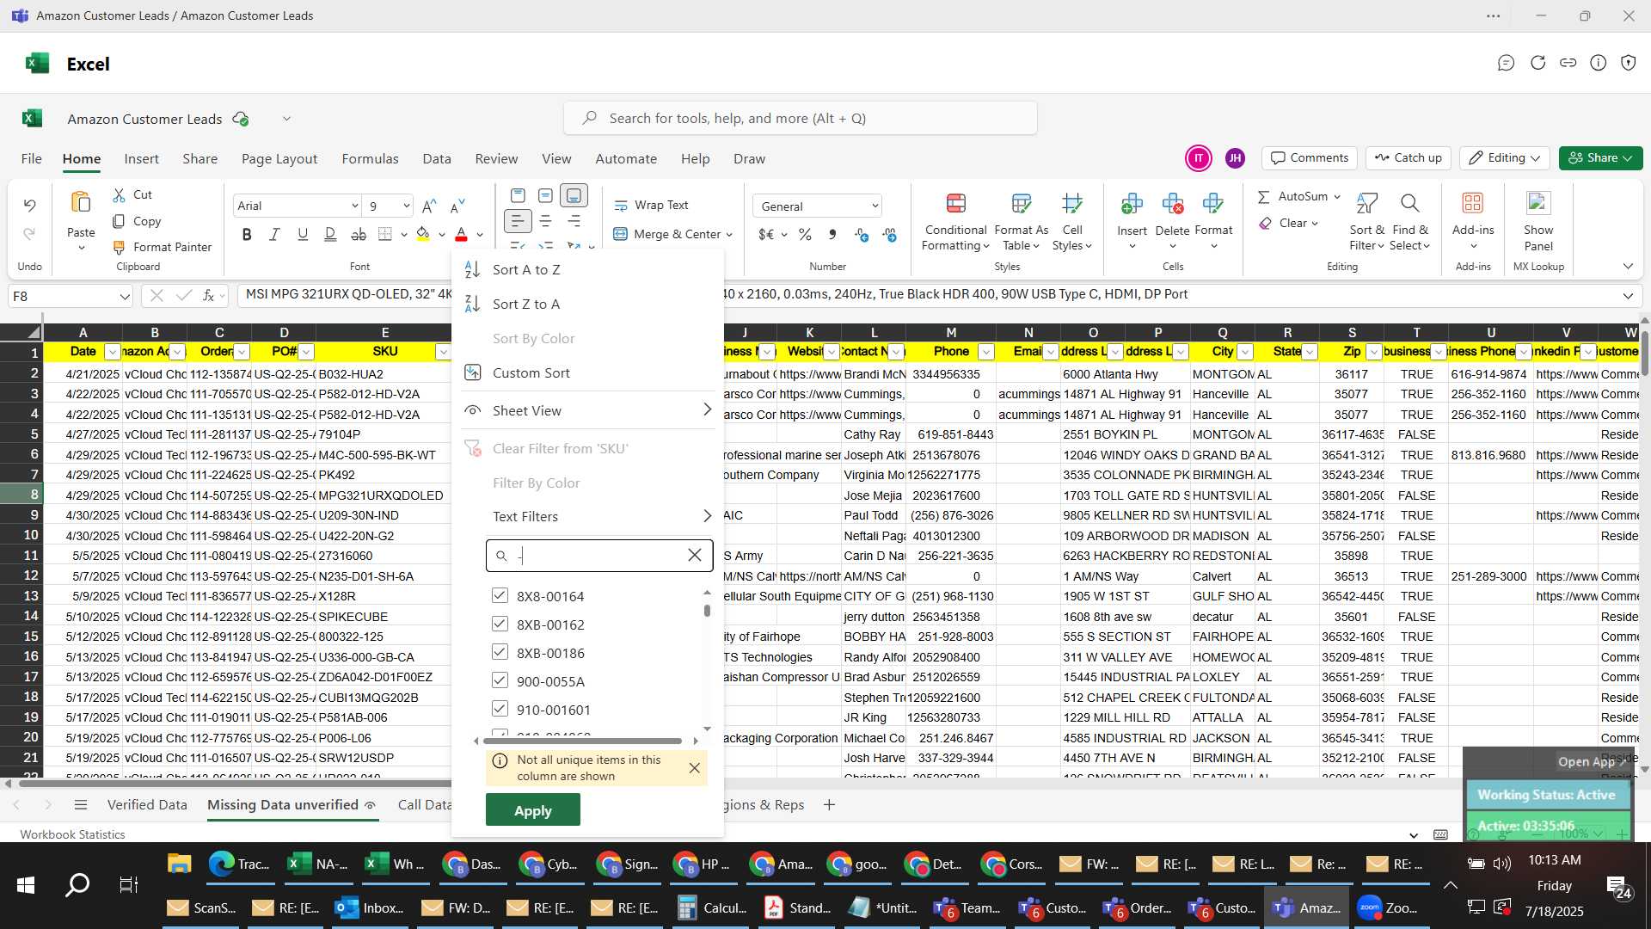
Task: Open the City column filter dropdown
Action: pyautogui.click(x=1245, y=352)
